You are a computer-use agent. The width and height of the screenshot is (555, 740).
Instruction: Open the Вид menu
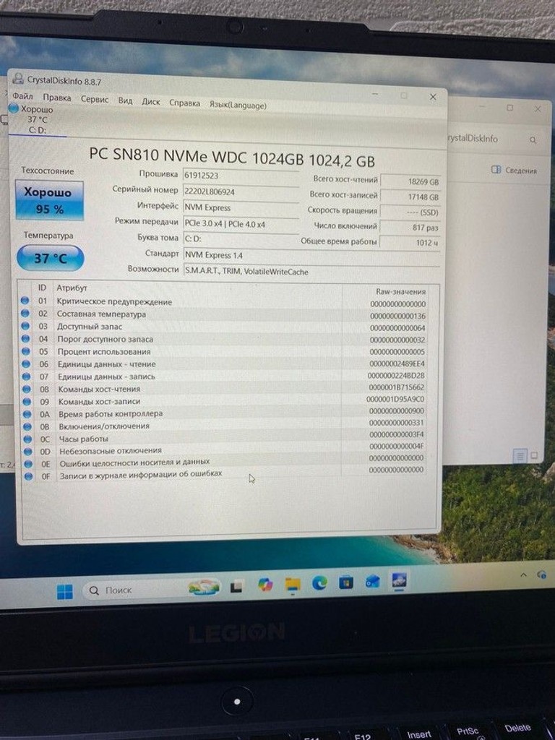coord(125,100)
